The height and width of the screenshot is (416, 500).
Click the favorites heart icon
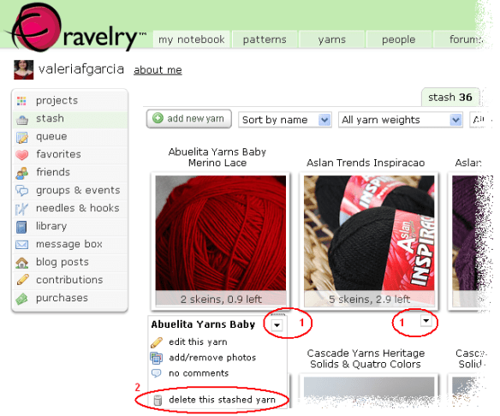click(x=22, y=155)
